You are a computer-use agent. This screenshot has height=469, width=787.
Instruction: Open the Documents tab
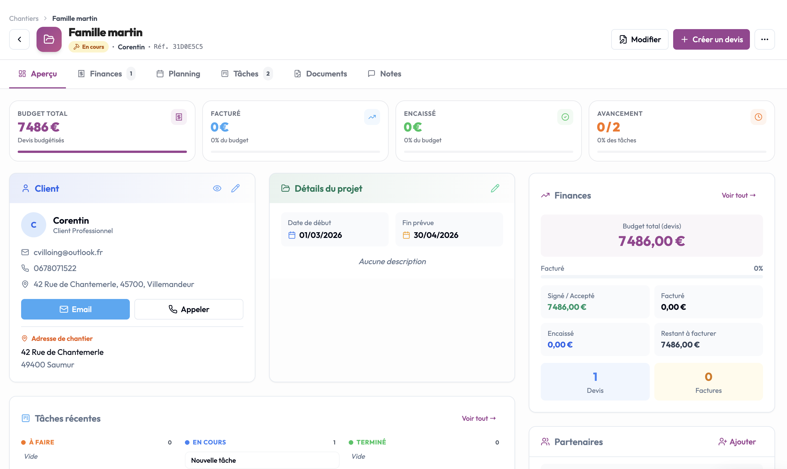coord(320,74)
